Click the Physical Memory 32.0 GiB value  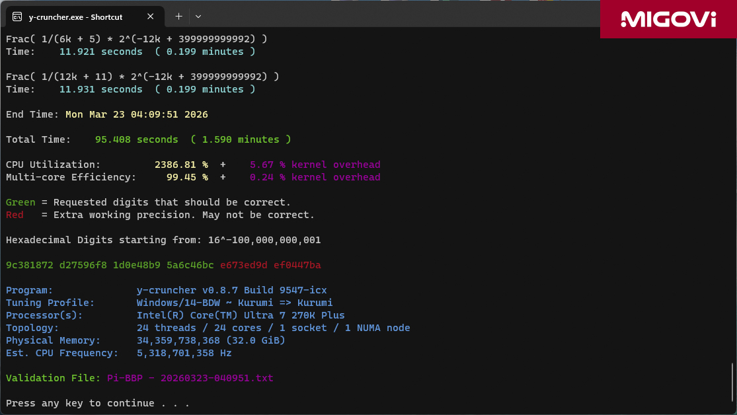click(x=211, y=340)
